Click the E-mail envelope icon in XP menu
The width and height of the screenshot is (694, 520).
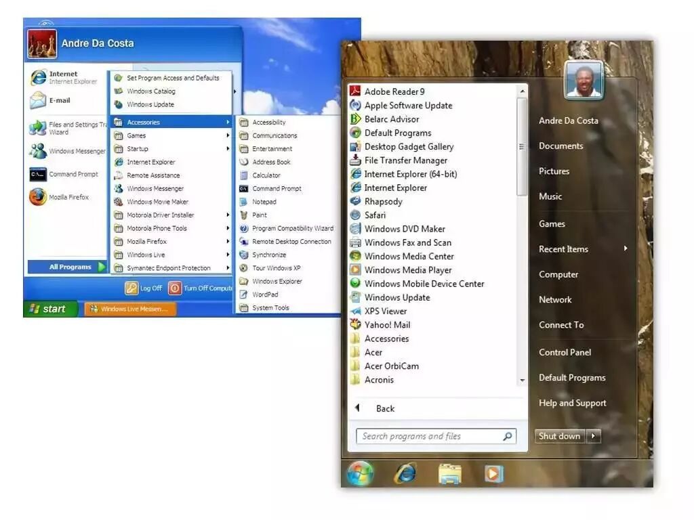pyautogui.click(x=38, y=100)
